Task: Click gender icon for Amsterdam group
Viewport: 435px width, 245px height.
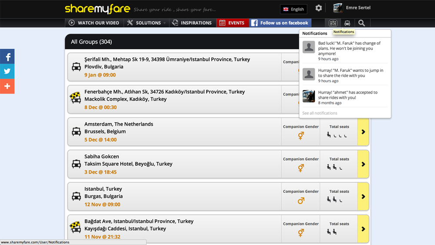Action: click(x=301, y=136)
